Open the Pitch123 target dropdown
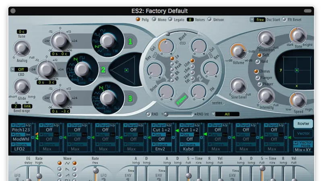The width and height of the screenshot is (322, 181). coord(21,130)
